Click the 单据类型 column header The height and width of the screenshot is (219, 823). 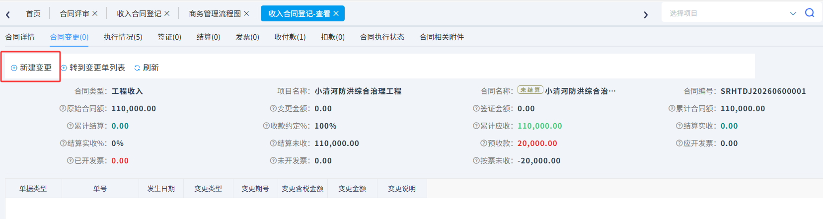[x=33, y=189]
